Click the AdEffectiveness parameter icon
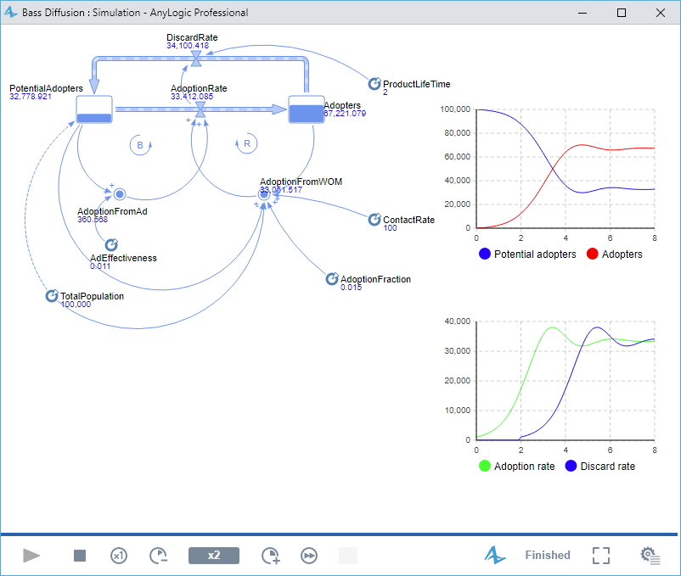Viewport: 681px width, 576px height. (x=110, y=244)
